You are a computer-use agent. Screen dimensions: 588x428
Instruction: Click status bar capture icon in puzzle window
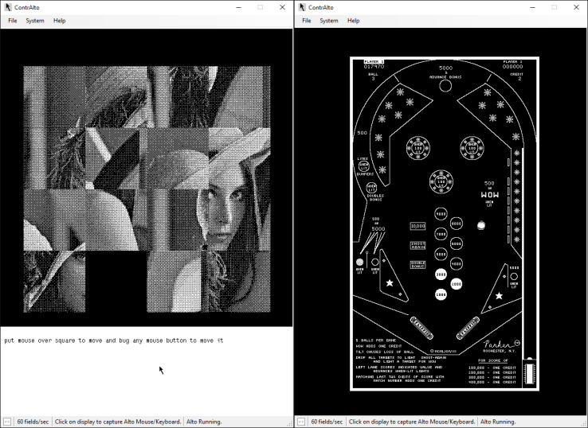click(7, 422)
